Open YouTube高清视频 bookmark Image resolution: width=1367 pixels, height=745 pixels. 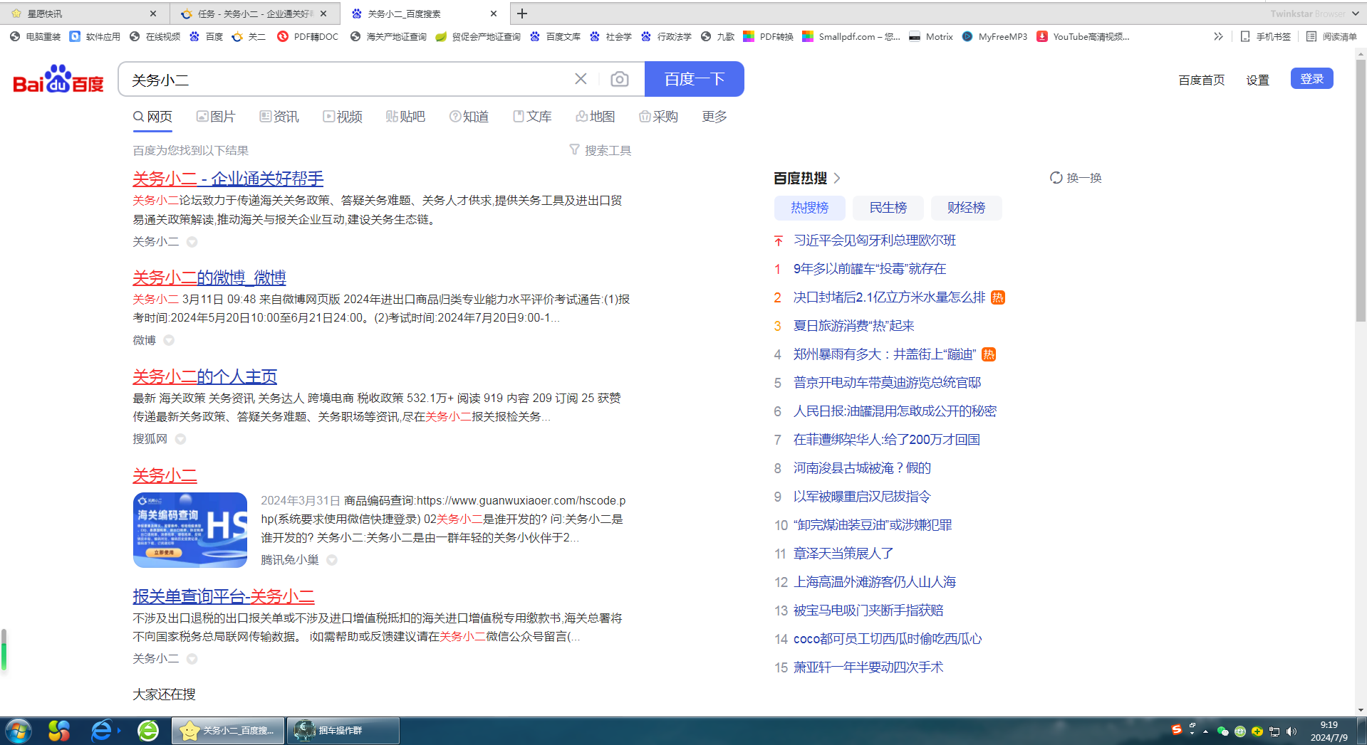[x=1083, y=36]
